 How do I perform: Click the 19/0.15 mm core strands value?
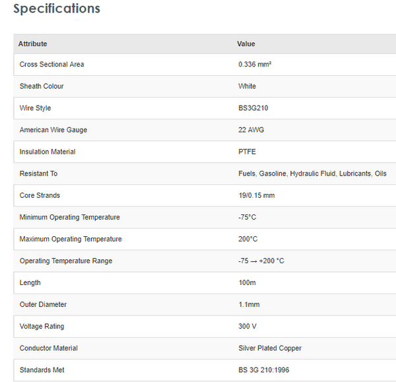tap(257, 195)
